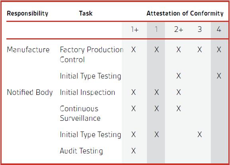The image size is (230, 165).
Task: Click the Notified Body responsibility label
Action: [x=30, y=92]
